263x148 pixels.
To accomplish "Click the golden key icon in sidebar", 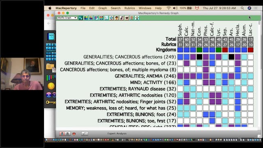I will [x=51, y=102].
